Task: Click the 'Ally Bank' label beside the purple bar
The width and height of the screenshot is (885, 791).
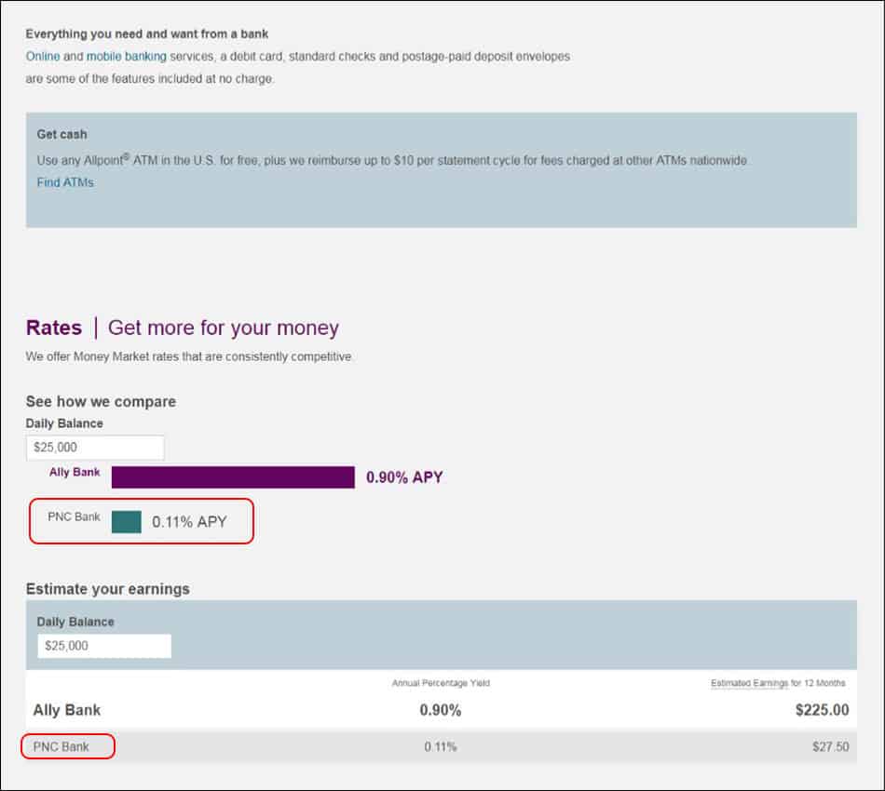Action: click(x=75, y=473)
